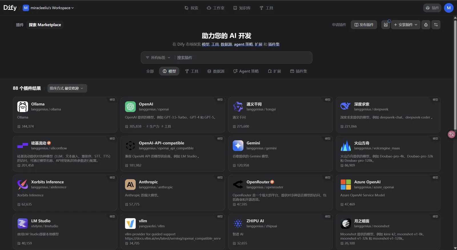Open the plugin tasks icon beside 安装插件
Image resolution: width=457 pixels, height=250 pixels.
(386, 25)
